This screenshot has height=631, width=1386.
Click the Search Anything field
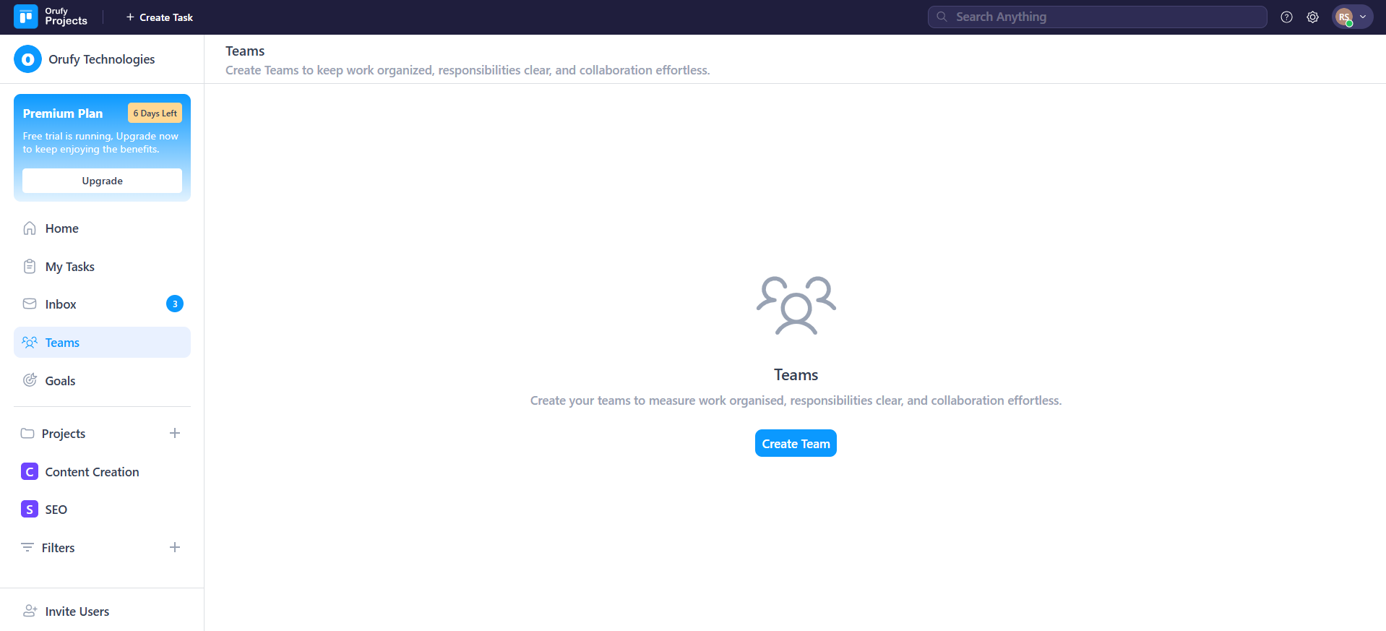click(x=1097, y=17)
